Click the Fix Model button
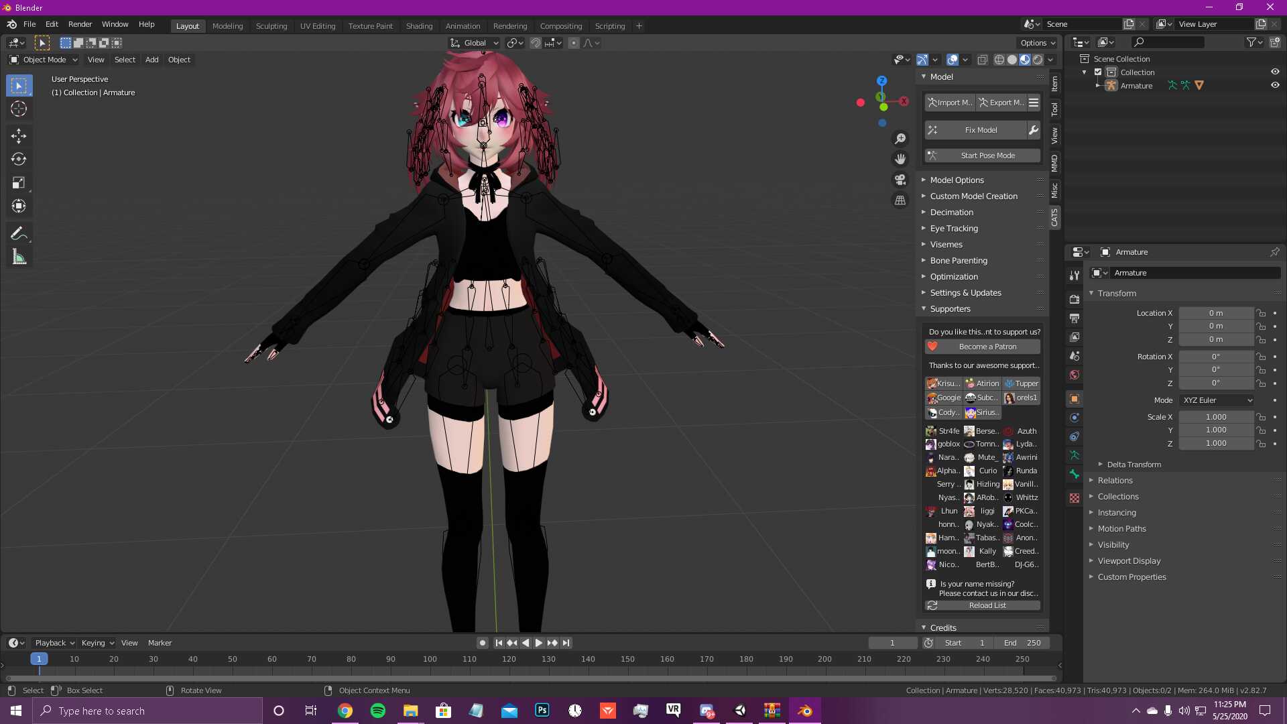Screen dimensions: 1287x724 click(x=980, y=130)
